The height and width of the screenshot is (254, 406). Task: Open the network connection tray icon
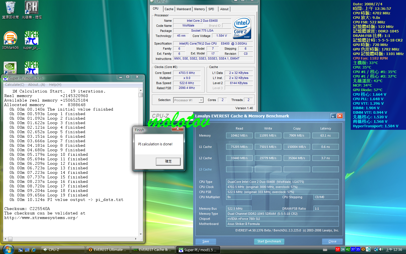(376, 249)
